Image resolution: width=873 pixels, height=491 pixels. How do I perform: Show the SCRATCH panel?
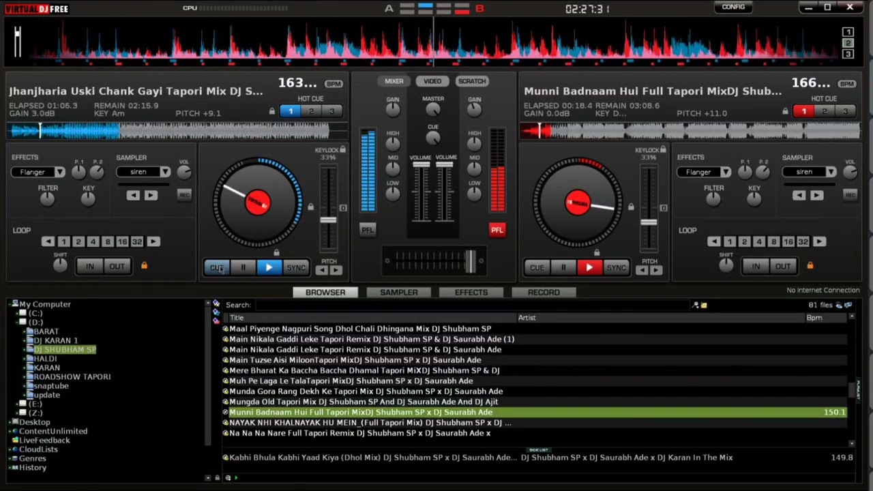472,81
